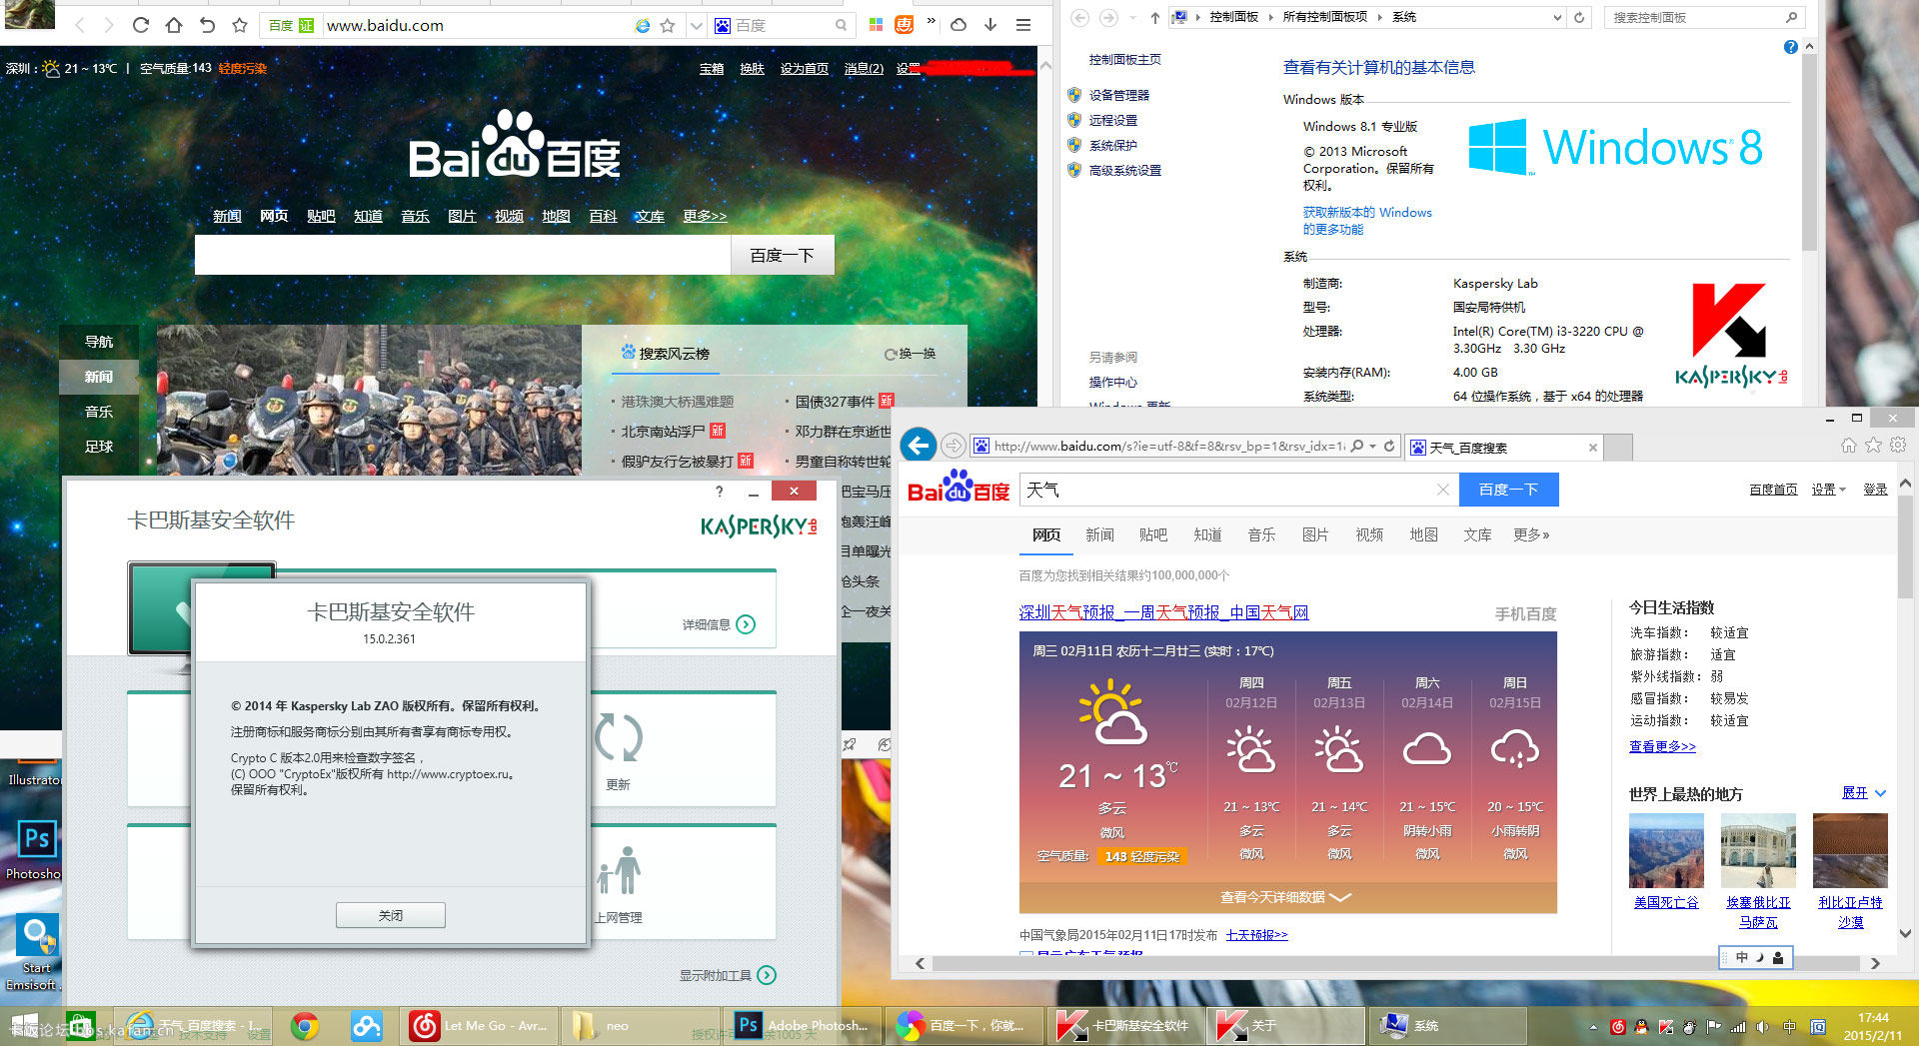The width and height of the screenshot is (1919, 1046).
Task: Click the blue help icon in the Control Panel window
Action: click(1790, 47)
